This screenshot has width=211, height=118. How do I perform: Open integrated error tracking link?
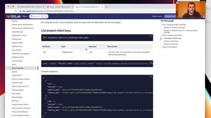55,23
